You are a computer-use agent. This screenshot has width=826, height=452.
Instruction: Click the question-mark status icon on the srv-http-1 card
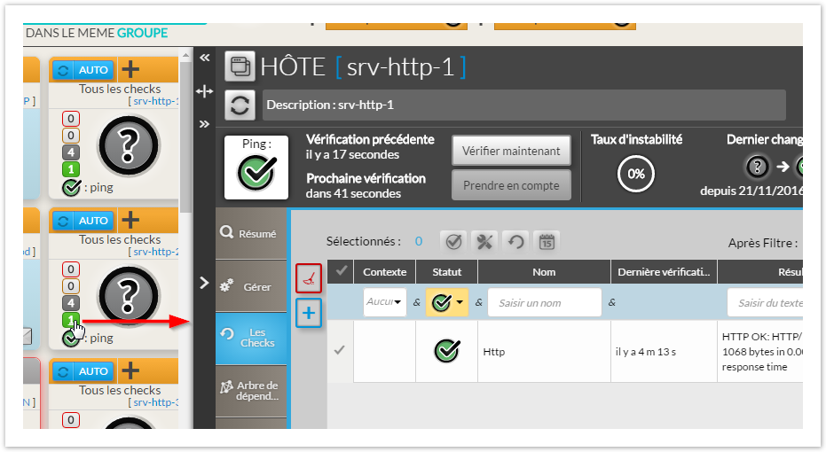pos(129,145)
